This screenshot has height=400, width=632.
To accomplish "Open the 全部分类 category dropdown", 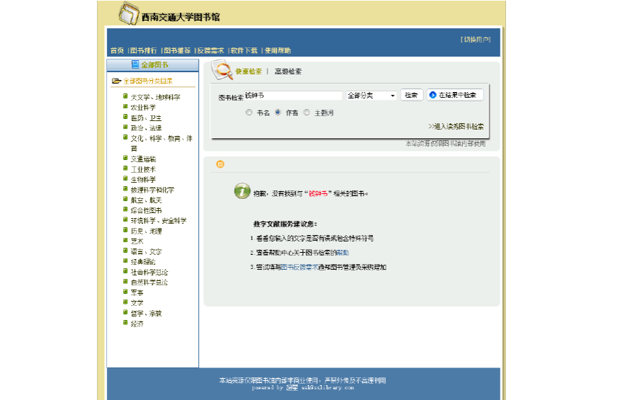I will [x=371, y=96].
